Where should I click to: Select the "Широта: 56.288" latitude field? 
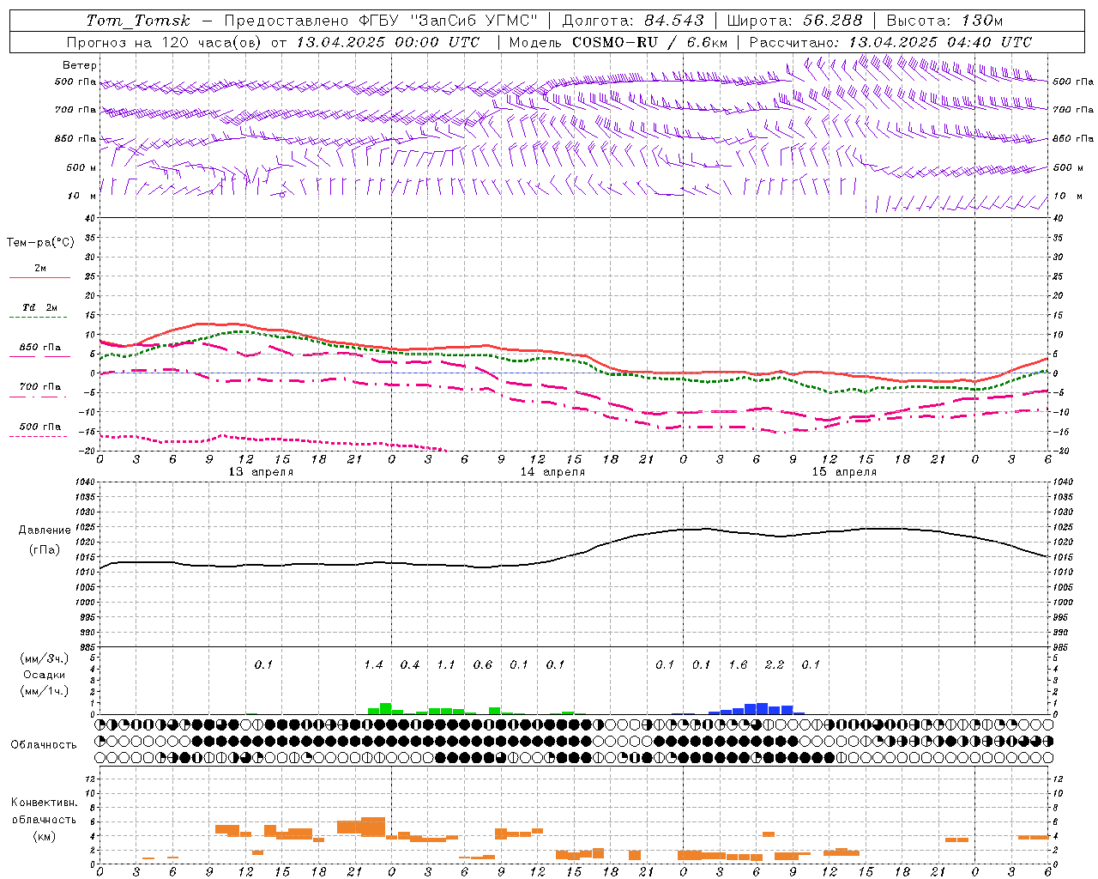(x=795, y=21)
